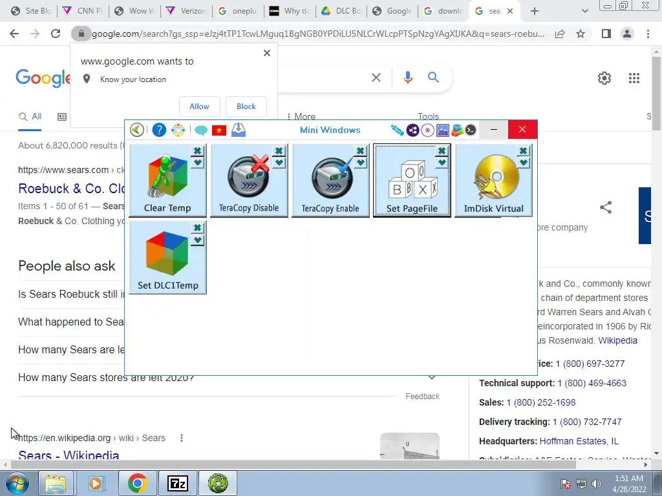The width and height of the screenshot is (662, 496).
Task: Open the Windows Start button
Action: tap(17, 483)
